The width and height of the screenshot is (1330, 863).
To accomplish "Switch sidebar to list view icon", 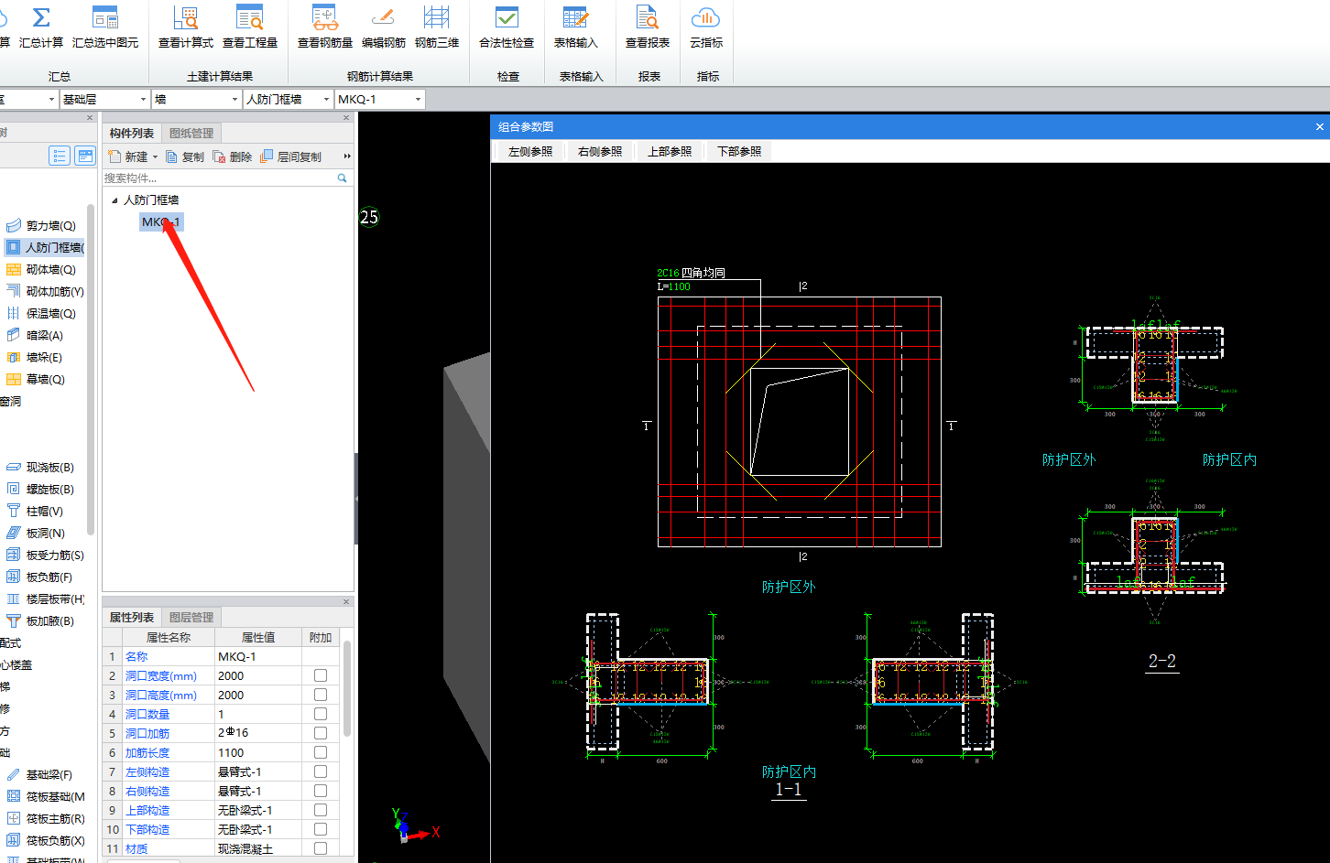I will coord(60,156).
